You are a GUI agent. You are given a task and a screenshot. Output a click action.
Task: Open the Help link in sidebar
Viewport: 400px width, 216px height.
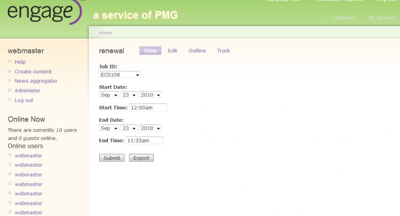[20, 62]
